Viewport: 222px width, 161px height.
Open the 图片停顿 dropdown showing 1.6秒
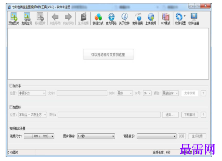96,136
